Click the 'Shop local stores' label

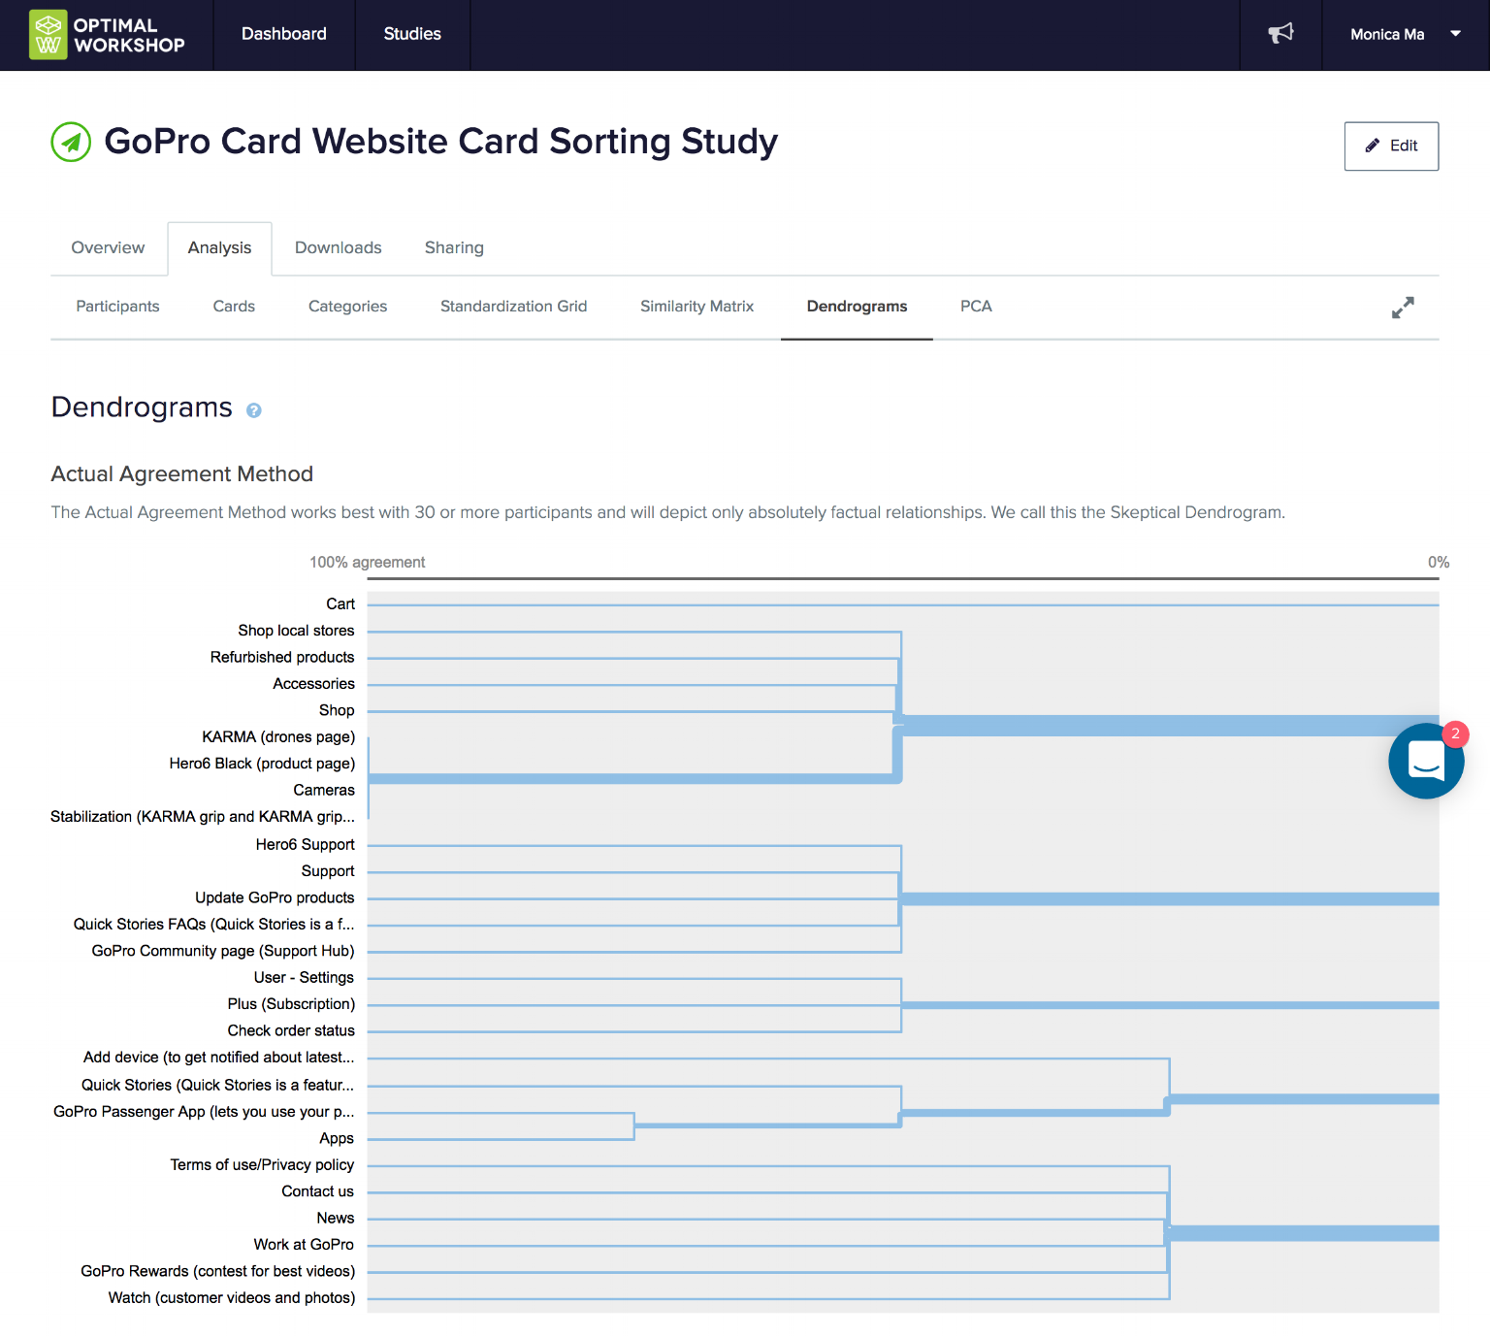tap(296, 631)
